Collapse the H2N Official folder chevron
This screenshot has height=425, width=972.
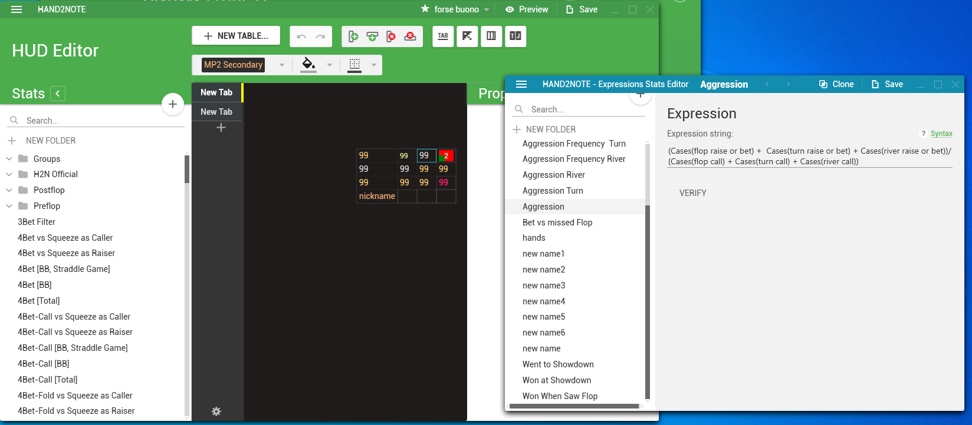click(x=9, y=174)
